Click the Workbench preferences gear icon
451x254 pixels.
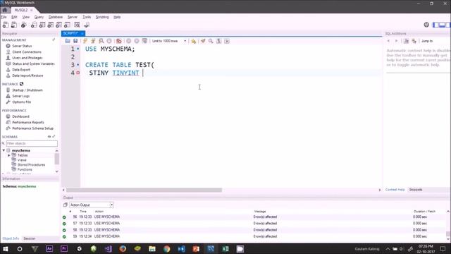(x=426, y=25)
